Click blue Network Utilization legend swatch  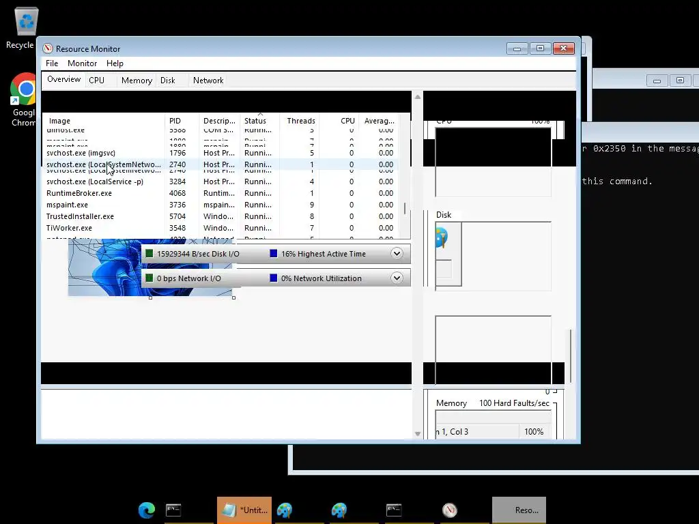pos(274,278)
